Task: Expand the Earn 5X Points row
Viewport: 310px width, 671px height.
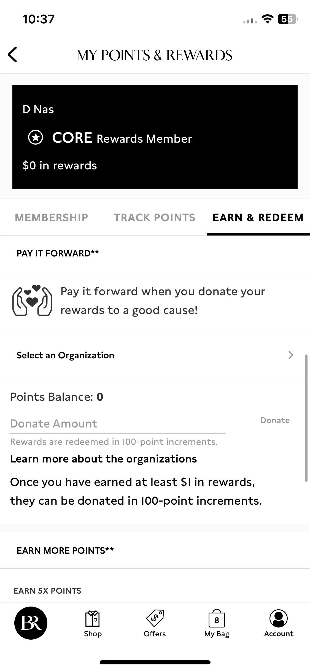Action: (x=155, y=591)
